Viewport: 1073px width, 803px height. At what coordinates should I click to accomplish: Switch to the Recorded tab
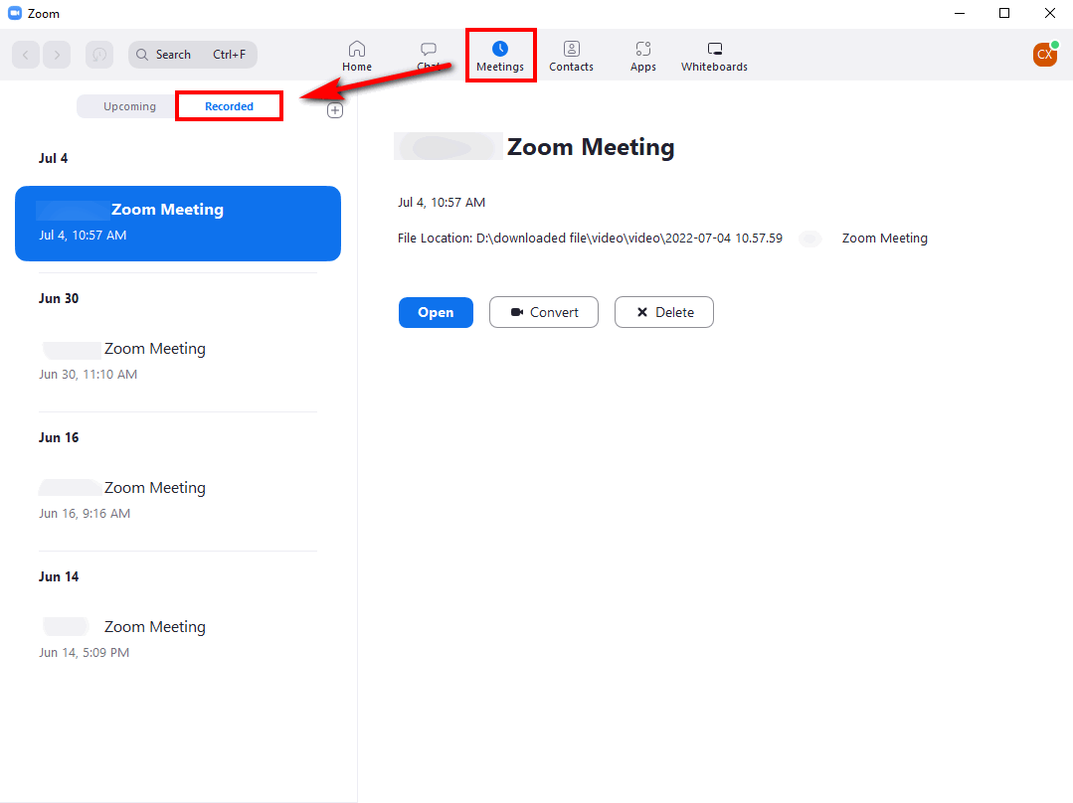[230, 106]
